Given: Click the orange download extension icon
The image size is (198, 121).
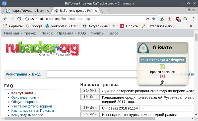Looking at the screenshot, I should pyautogui.click(x=169, y=19).
